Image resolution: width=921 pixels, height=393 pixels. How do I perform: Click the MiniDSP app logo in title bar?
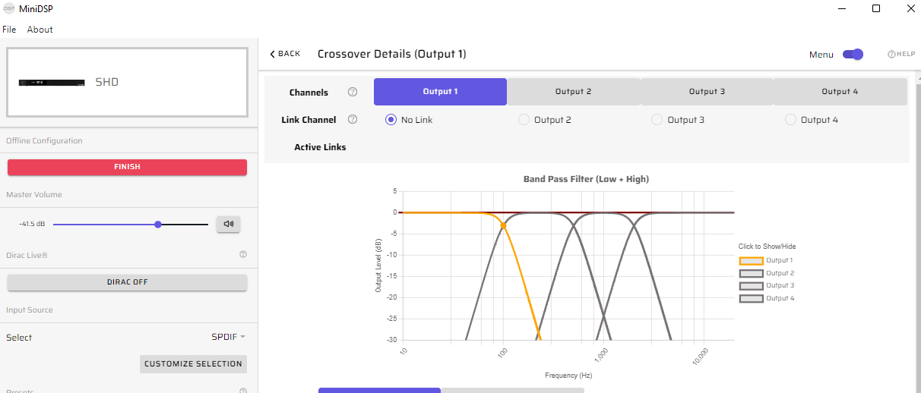9,8
